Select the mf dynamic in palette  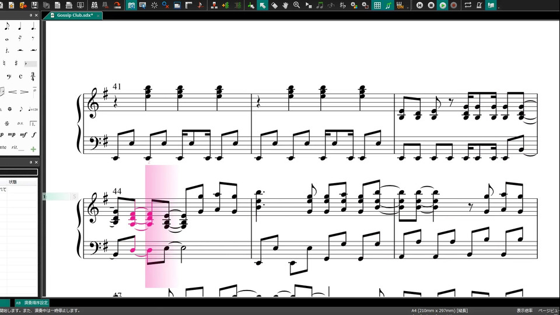click(23, 134)
